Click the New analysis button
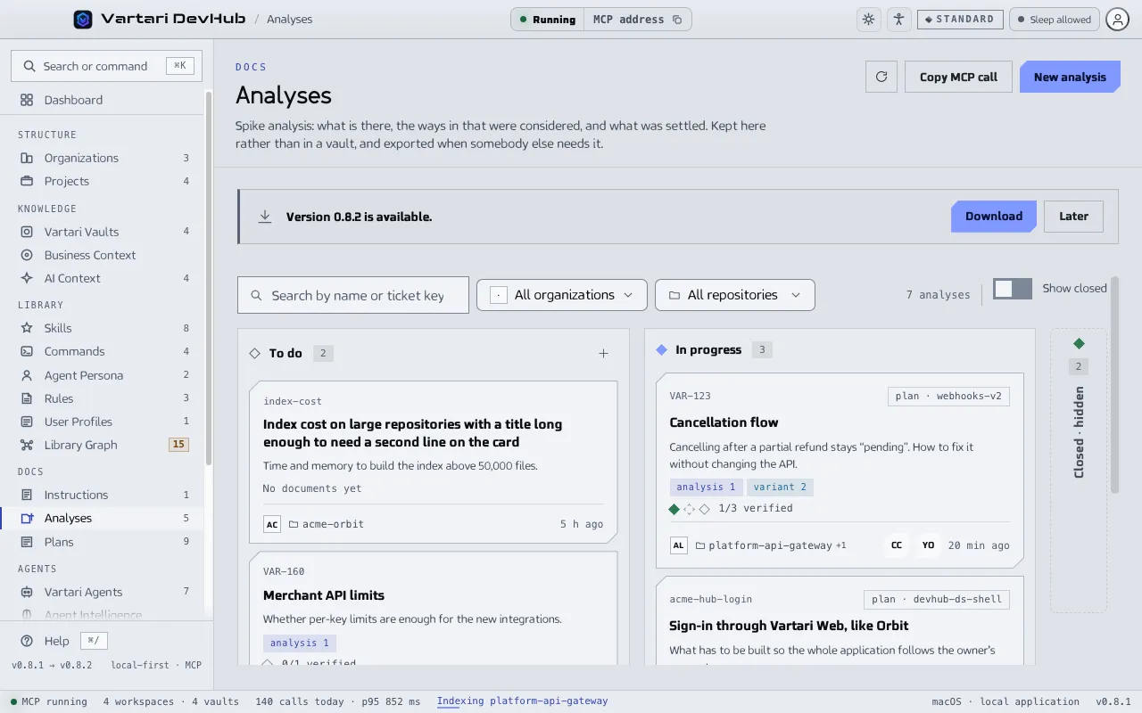Screen dimensions: 1142x713 (x=1069, y=77)
